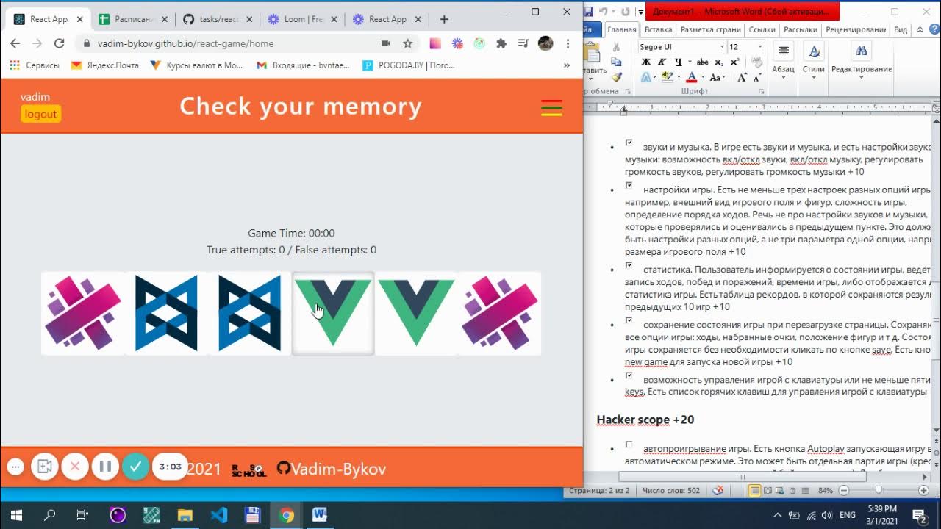
Task: Open the Loom more options dots button
Action: point(15,467)
